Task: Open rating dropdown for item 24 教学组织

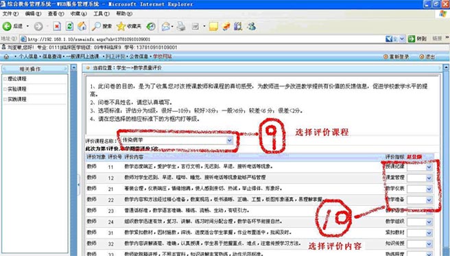Action: (x=429, y=222)
